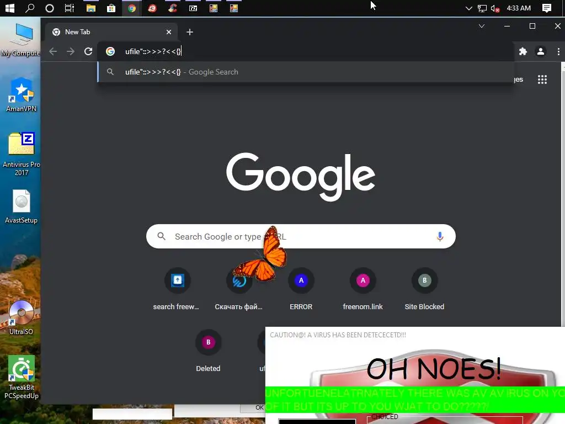Open the 7-Zip taskbar icon
Image resolution: width=565 pixels, height=424 pixels.
pyautogui.click(x=193, y=8)
